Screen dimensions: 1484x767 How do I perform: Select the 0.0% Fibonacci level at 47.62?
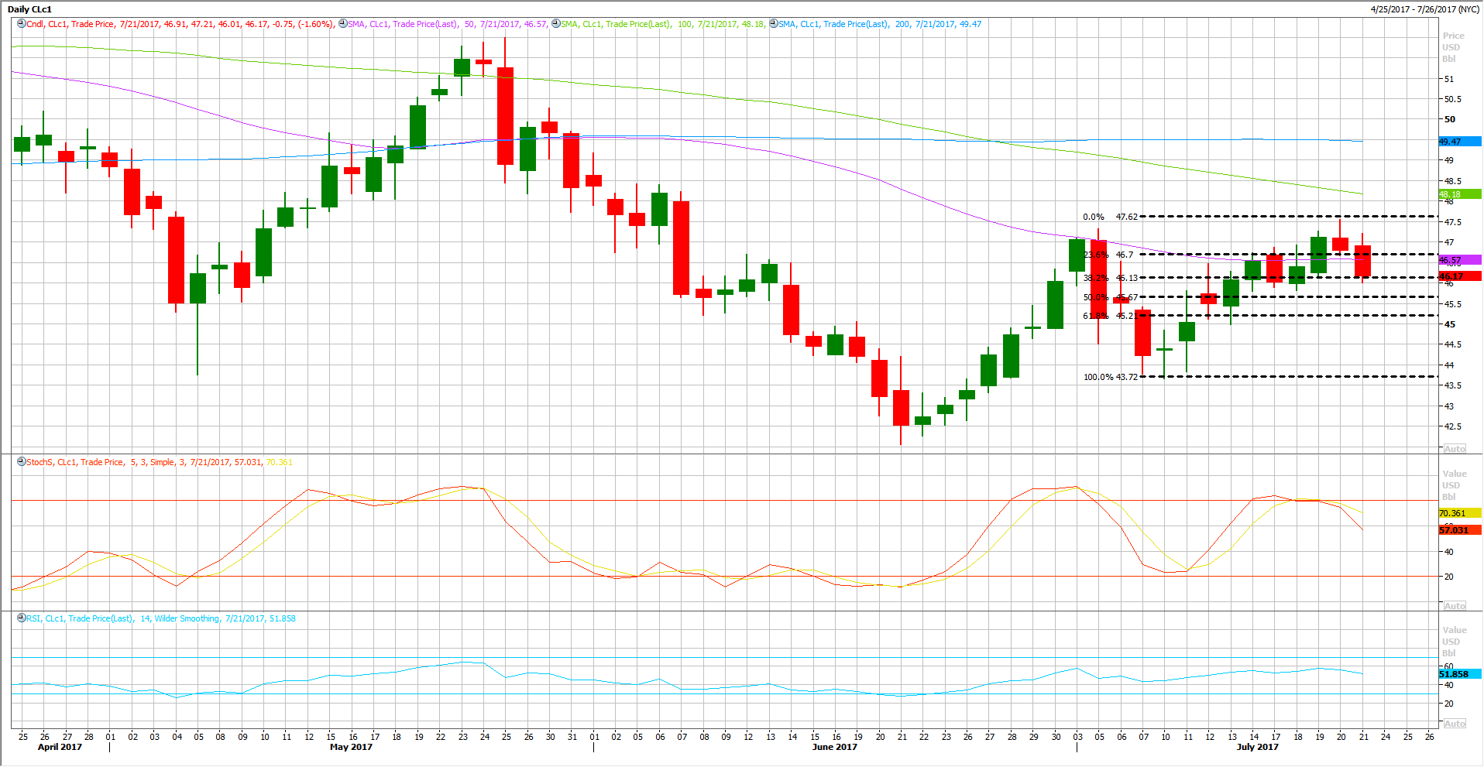point(1110,217)
